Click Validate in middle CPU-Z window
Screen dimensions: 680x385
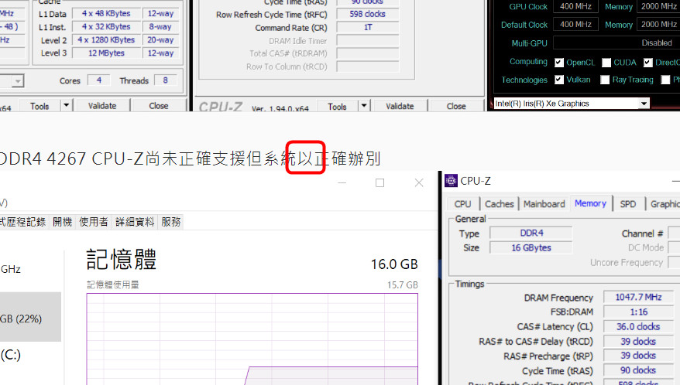click(x=400, y=106)
